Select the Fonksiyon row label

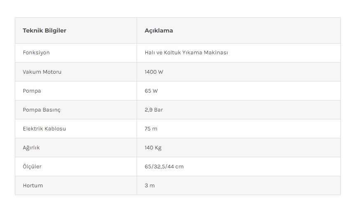pos(36,53)
